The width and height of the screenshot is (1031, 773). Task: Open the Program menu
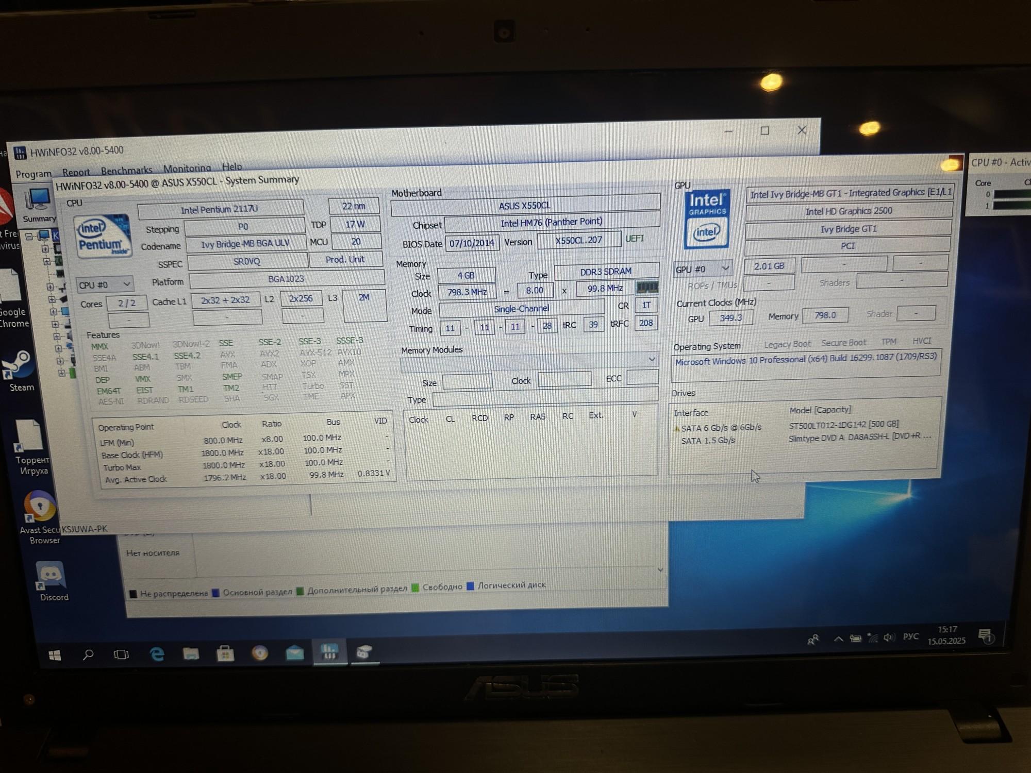pos(34,174)
